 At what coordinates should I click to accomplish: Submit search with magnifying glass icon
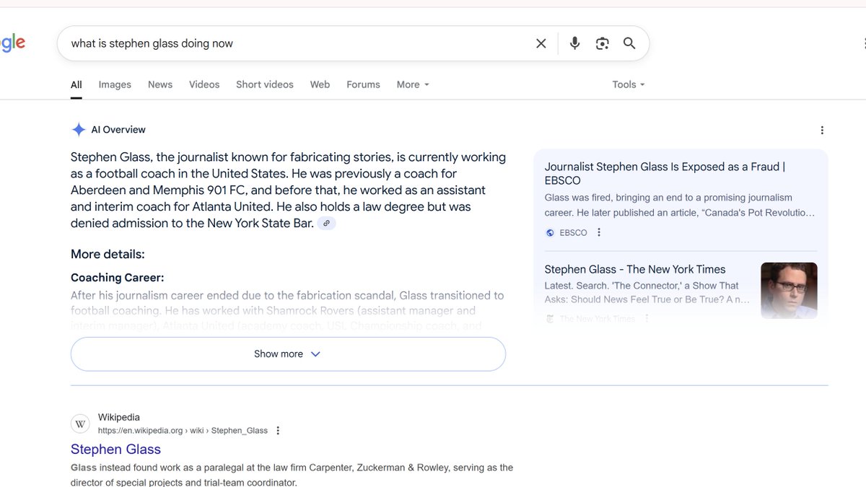point(629,43)
